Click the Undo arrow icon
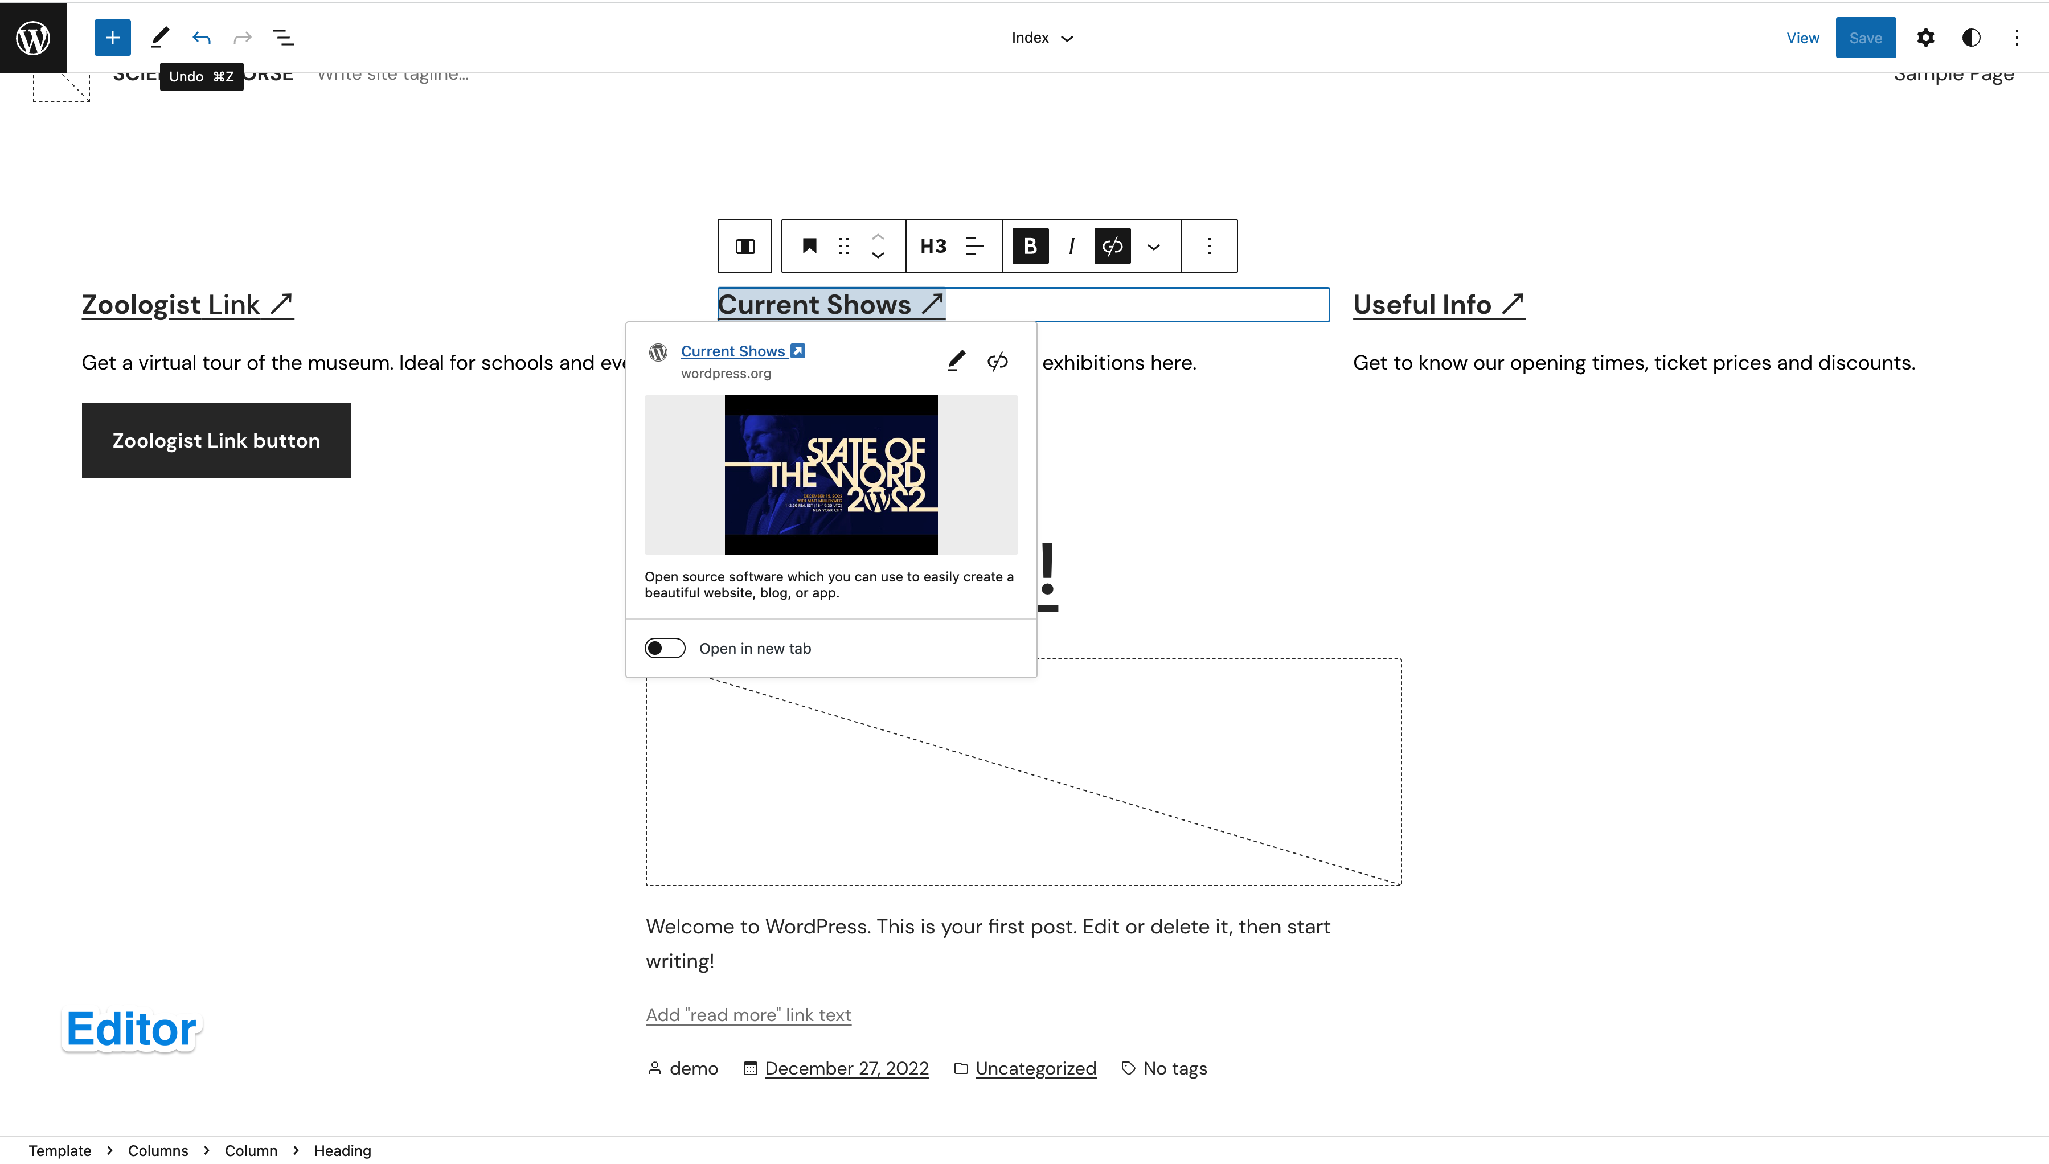Viewport: 2049px width, 1164px height. pos(202,38)
